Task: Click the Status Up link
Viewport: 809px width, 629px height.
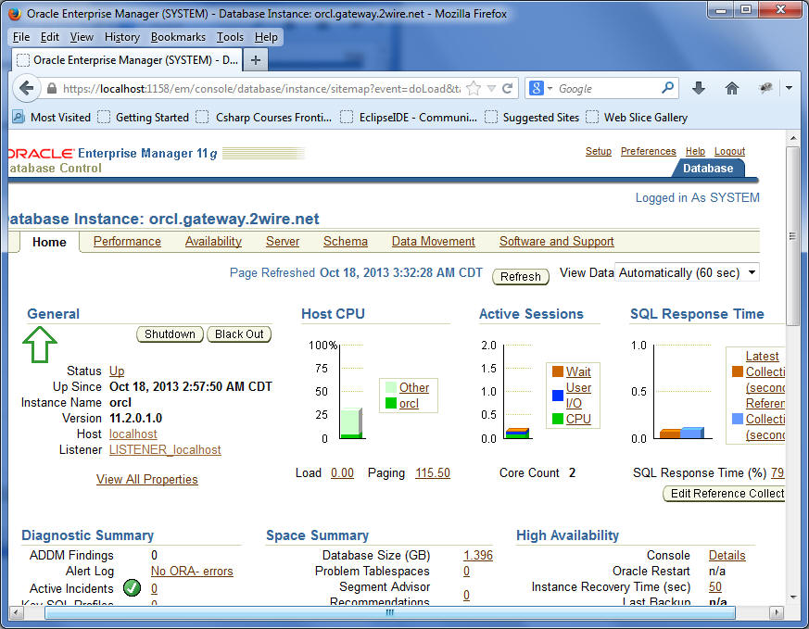Action: coord(117,371)
